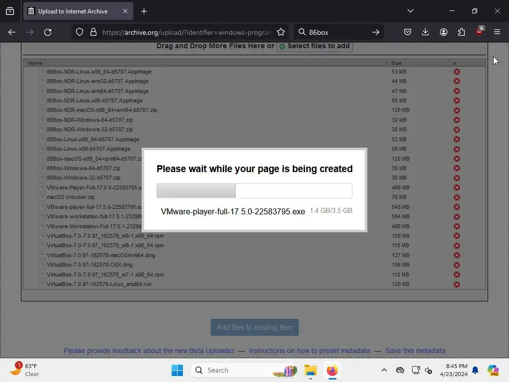Click Save this metadata link
Viewport: 509px width, 382px height.
pos(415,351)
